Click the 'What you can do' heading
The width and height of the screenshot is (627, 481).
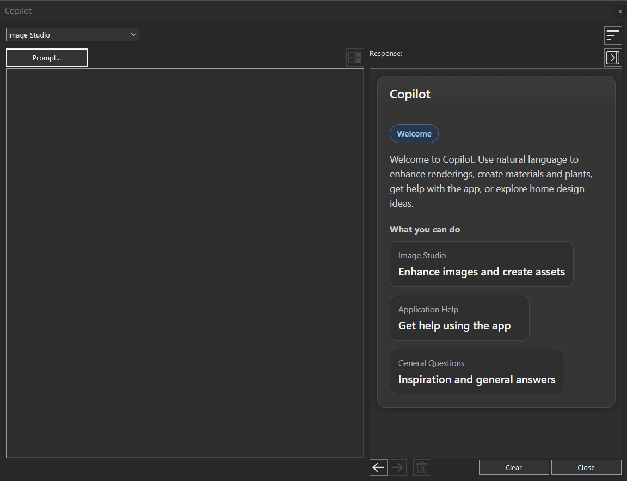tap(425, 230)
